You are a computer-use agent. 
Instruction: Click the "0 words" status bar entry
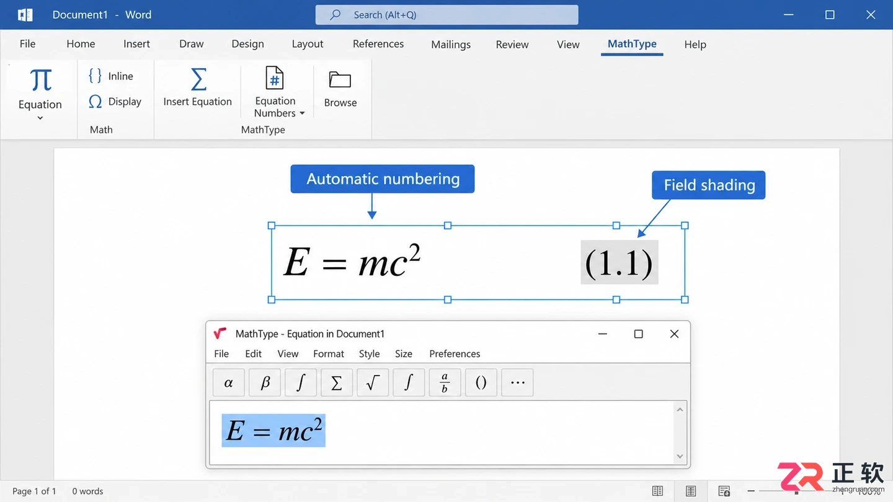[87, 491]
